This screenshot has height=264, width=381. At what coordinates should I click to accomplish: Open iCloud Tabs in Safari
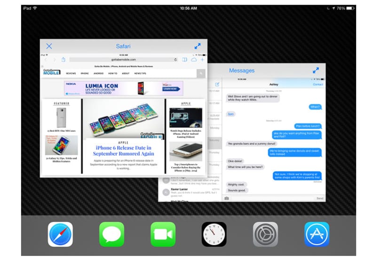[x=194, y=60]
